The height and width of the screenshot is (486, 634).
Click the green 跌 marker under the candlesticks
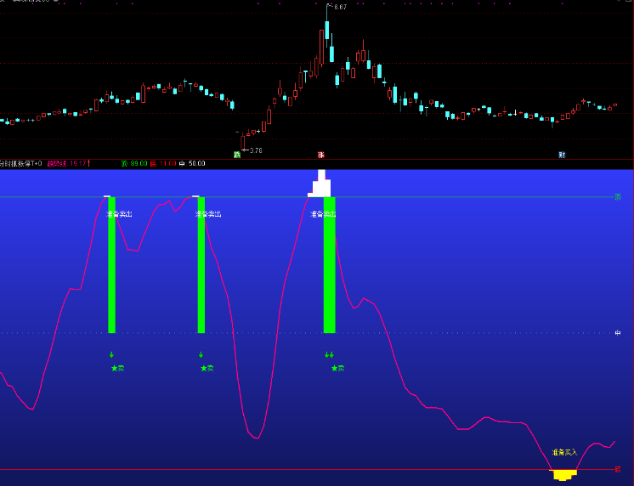[237, 155]
